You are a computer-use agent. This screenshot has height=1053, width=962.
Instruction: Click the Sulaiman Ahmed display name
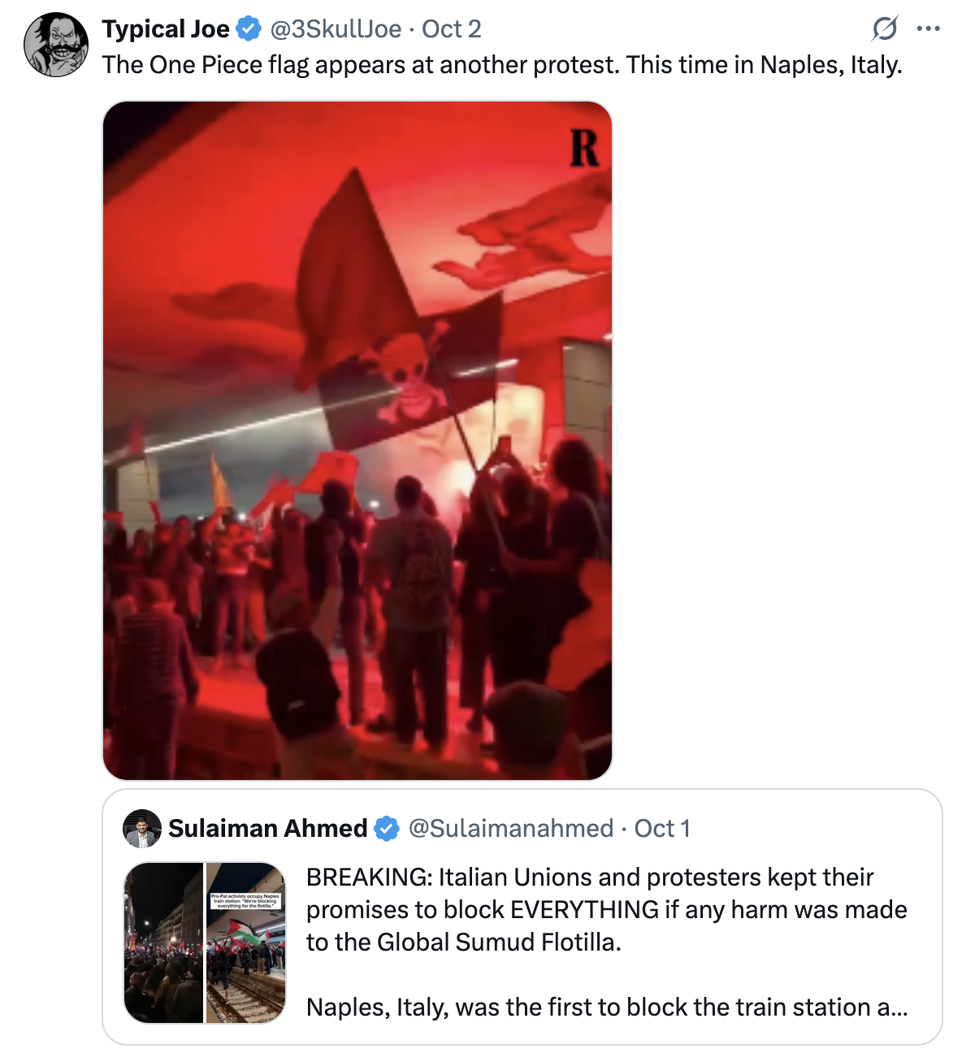(268, 829)
